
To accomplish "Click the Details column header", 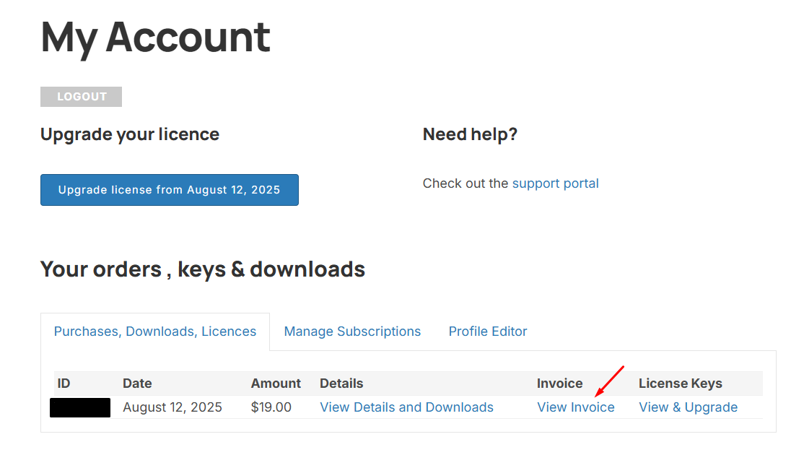I will pyautogui.click(x=341, y=383).
